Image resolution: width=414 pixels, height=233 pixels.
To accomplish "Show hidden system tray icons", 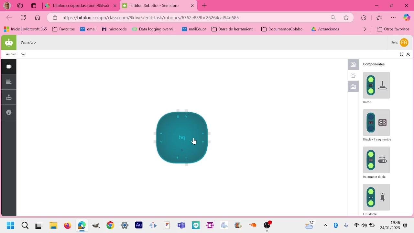I will pyautogui.click(x=325, y=225).
